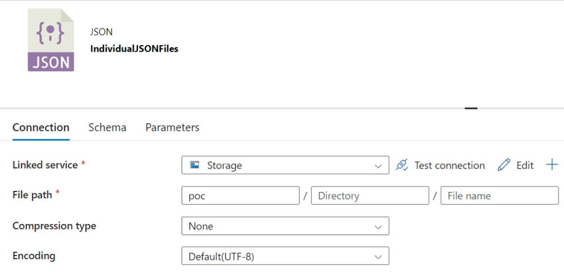Go to the Parameters tab
This screenshot has width=564, height=277.
click(173, 127)
